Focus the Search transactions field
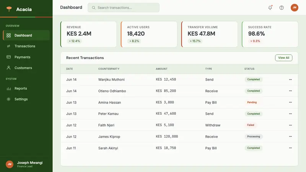Screen dimensions: 306x172 124,8
